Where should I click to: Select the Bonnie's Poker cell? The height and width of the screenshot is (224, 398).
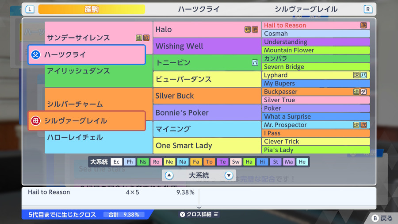pos(207,112)
